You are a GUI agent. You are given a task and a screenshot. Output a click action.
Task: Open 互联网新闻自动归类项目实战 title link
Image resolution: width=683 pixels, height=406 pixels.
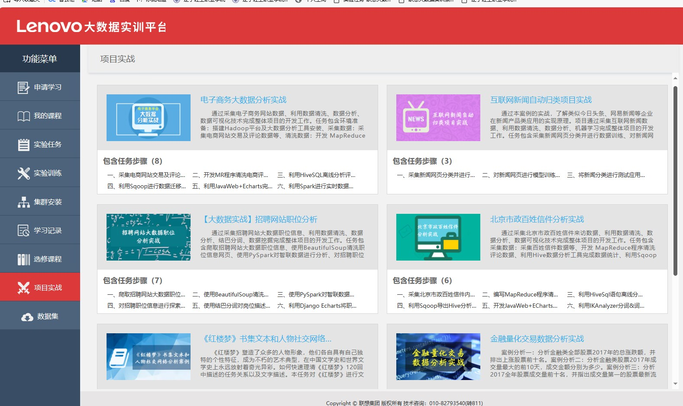point(541,100)
